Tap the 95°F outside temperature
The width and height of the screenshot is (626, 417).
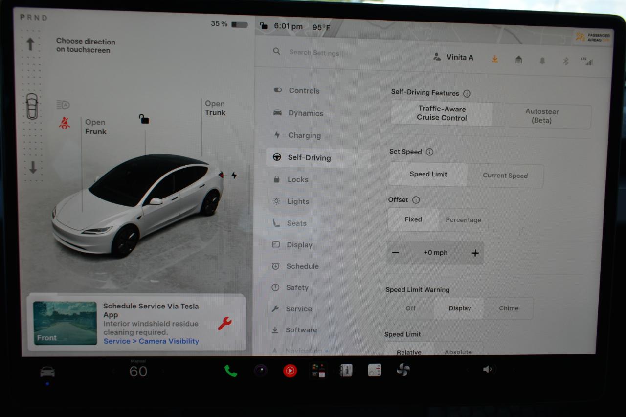pos(321,27)
